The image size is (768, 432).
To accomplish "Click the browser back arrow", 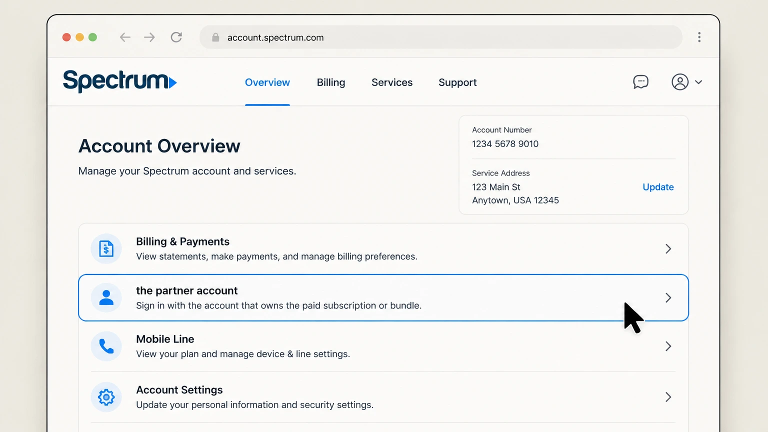I will tap(125, 37).
